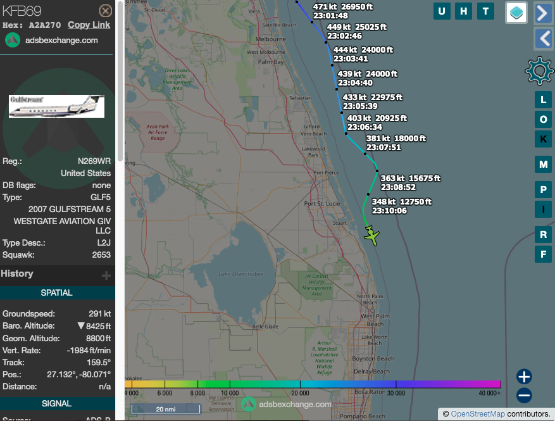Open the adsbexchange.com text in sidebar
This screenshot has width=555, height=421.
pyautogui.click(x=61, y=41)
